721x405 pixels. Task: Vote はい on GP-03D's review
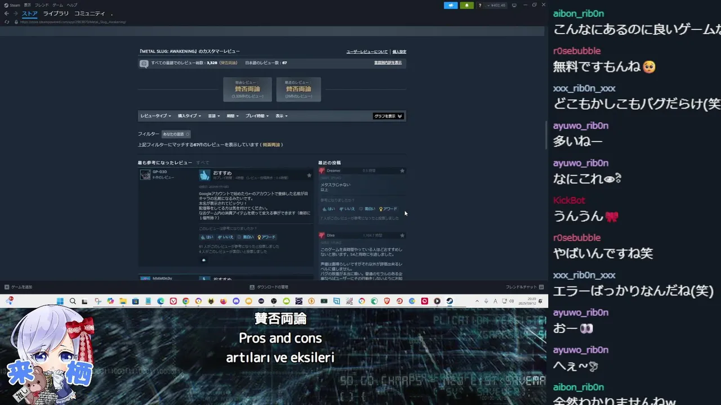pyautogui.click(x=207, y=237)
